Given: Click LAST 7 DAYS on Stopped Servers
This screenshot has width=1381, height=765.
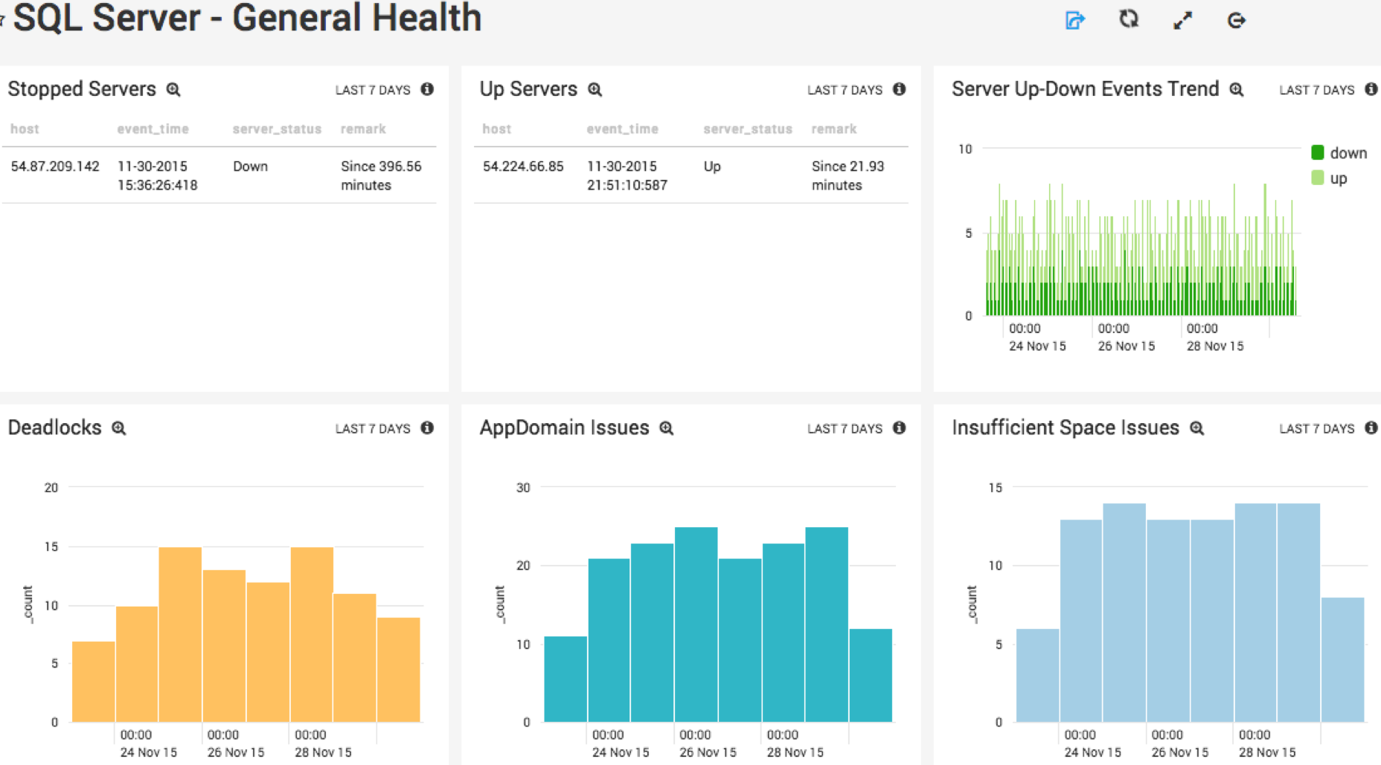Looking at the screenshot, I should tap(373, 90).
